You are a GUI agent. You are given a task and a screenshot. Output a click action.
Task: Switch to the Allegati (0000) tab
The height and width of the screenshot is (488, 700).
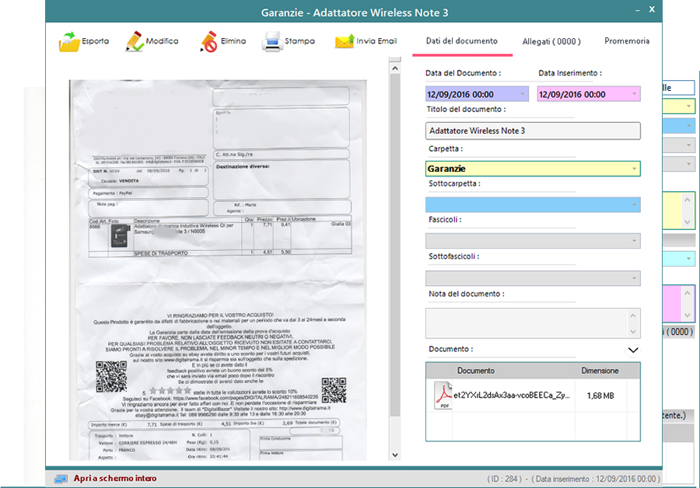click(x=551, y=41)
